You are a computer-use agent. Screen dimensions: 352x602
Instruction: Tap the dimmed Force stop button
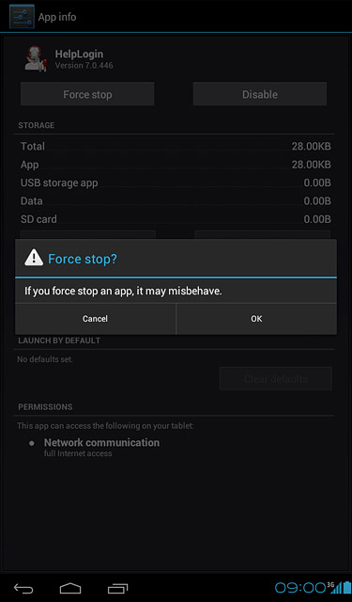tap(87, 94)
